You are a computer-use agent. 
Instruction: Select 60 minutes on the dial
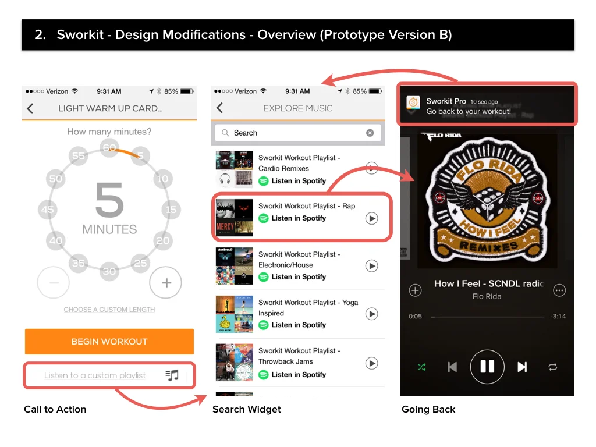pos(109,147)
